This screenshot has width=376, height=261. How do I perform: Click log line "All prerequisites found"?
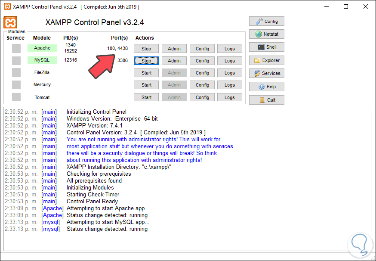[94, 180]
